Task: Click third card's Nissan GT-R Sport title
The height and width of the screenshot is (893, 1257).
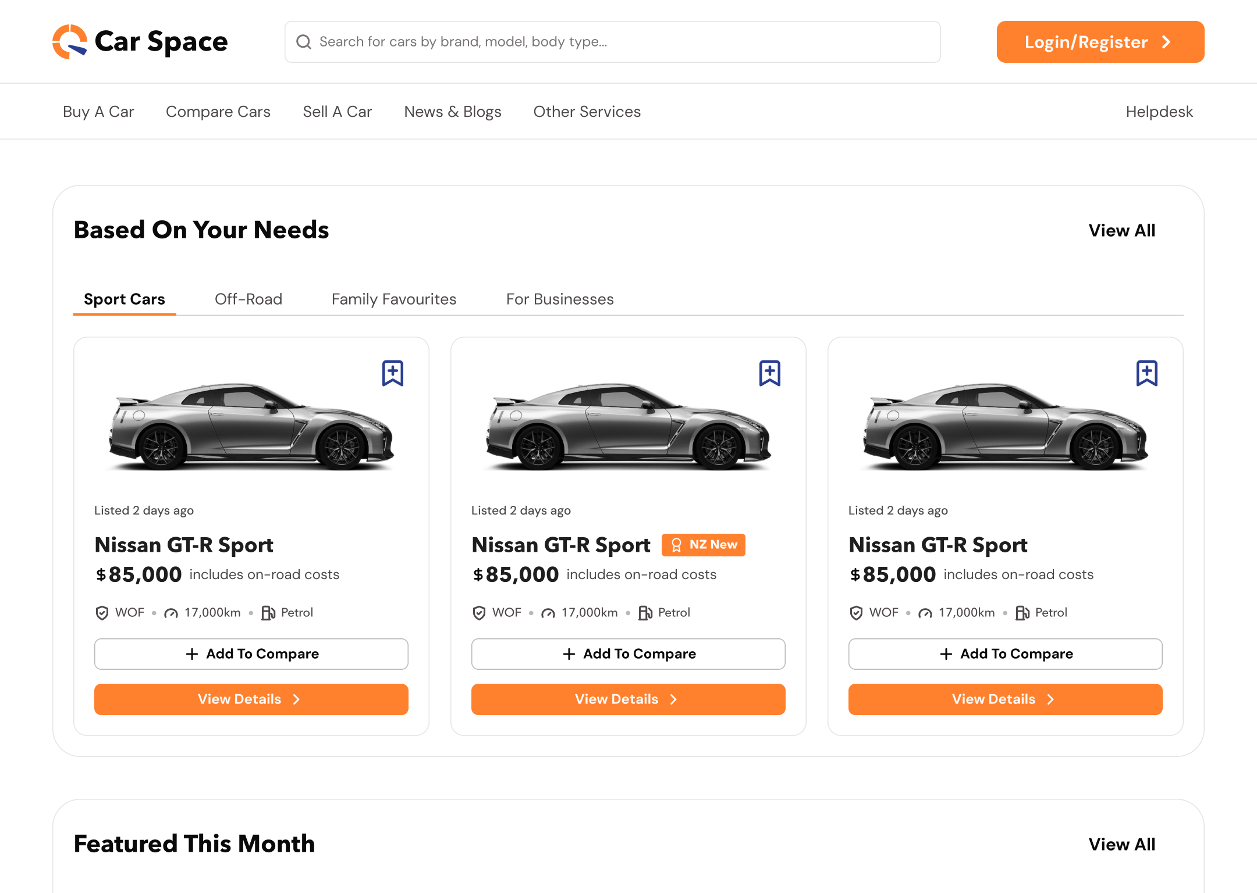Action: (x=938, y=545)
